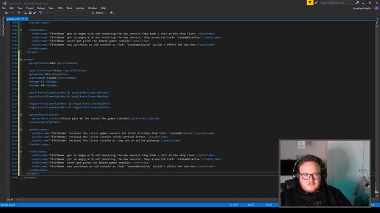
Task: Click the specificPerson False line
Action: pyautogui.click(x=58, y=70)
